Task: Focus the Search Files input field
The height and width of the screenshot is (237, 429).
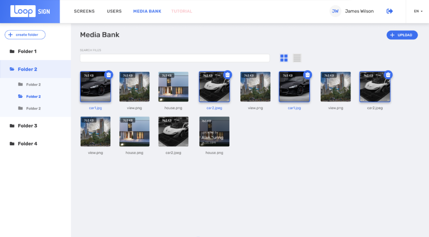Action: [x=175, y=58]
